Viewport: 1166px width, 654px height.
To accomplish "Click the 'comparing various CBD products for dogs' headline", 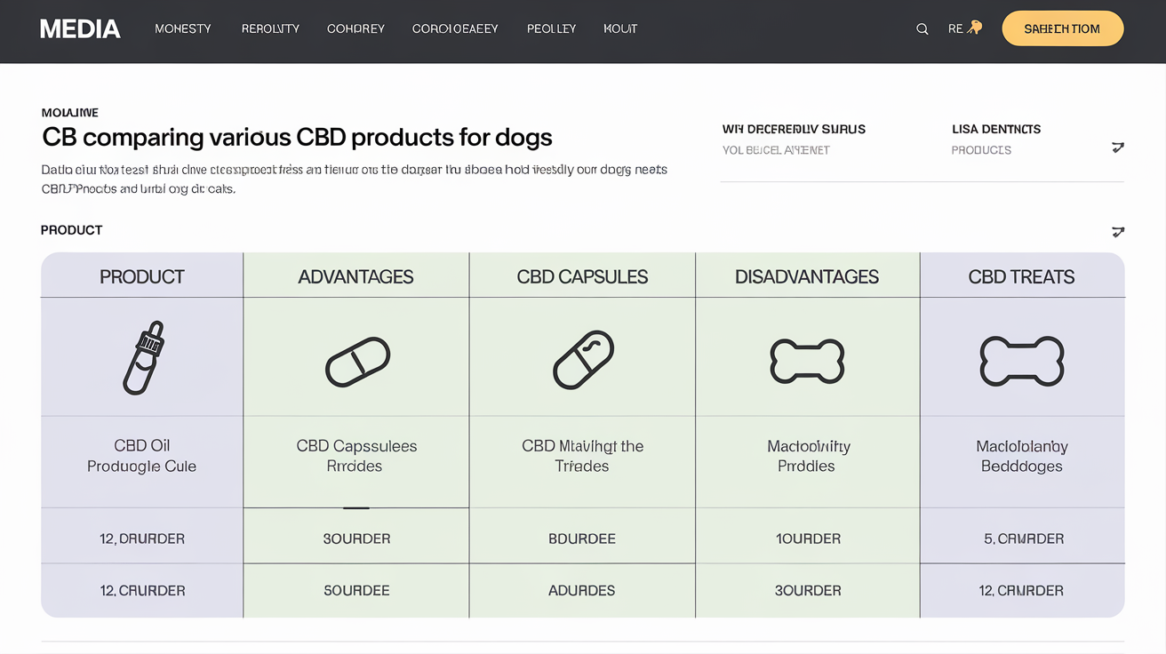I will (x=317, y=138).
